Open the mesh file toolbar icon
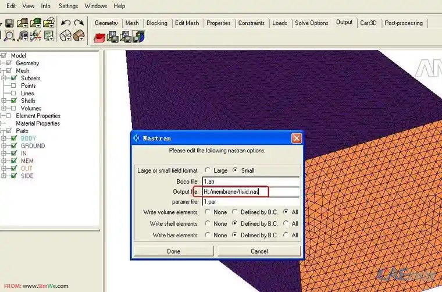The width and height of the screenshot is (442, 292). 35,23
